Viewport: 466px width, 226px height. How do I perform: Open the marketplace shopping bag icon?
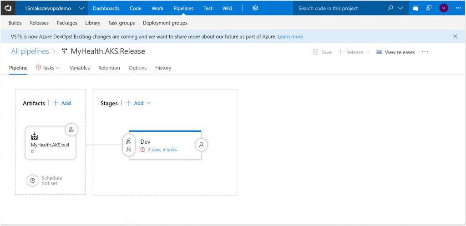coord(415,8)
